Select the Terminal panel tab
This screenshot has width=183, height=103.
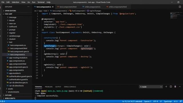click(x=38, y=87)
